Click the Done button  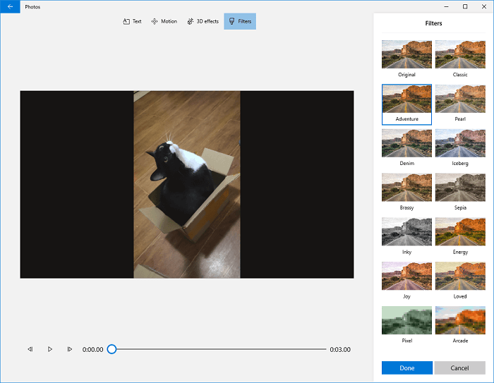[x=406, y=367]
